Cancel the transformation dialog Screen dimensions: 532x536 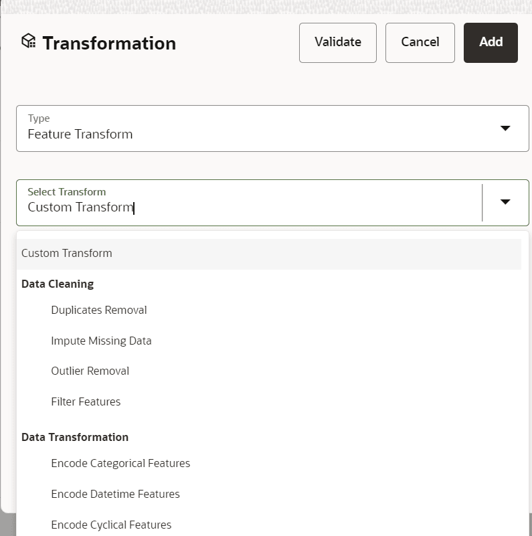(x=420, y=41)
